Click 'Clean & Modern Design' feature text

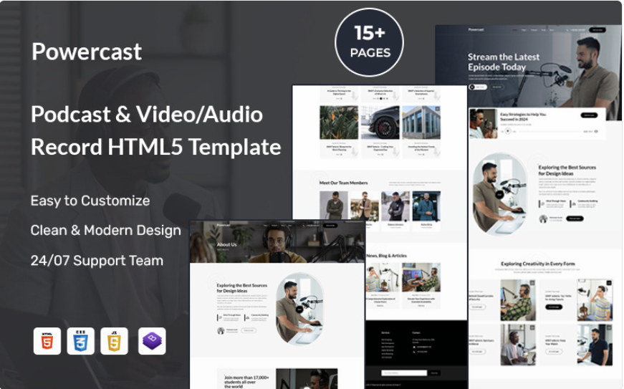coord(106,230)
